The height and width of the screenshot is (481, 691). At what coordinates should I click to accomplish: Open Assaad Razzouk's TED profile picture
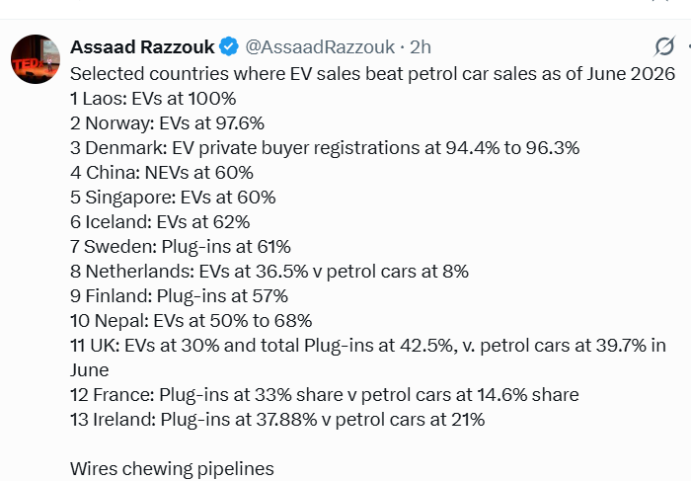pos(36,59)
